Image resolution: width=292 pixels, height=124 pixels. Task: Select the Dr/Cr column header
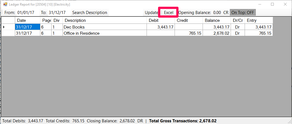click(238, 20)
